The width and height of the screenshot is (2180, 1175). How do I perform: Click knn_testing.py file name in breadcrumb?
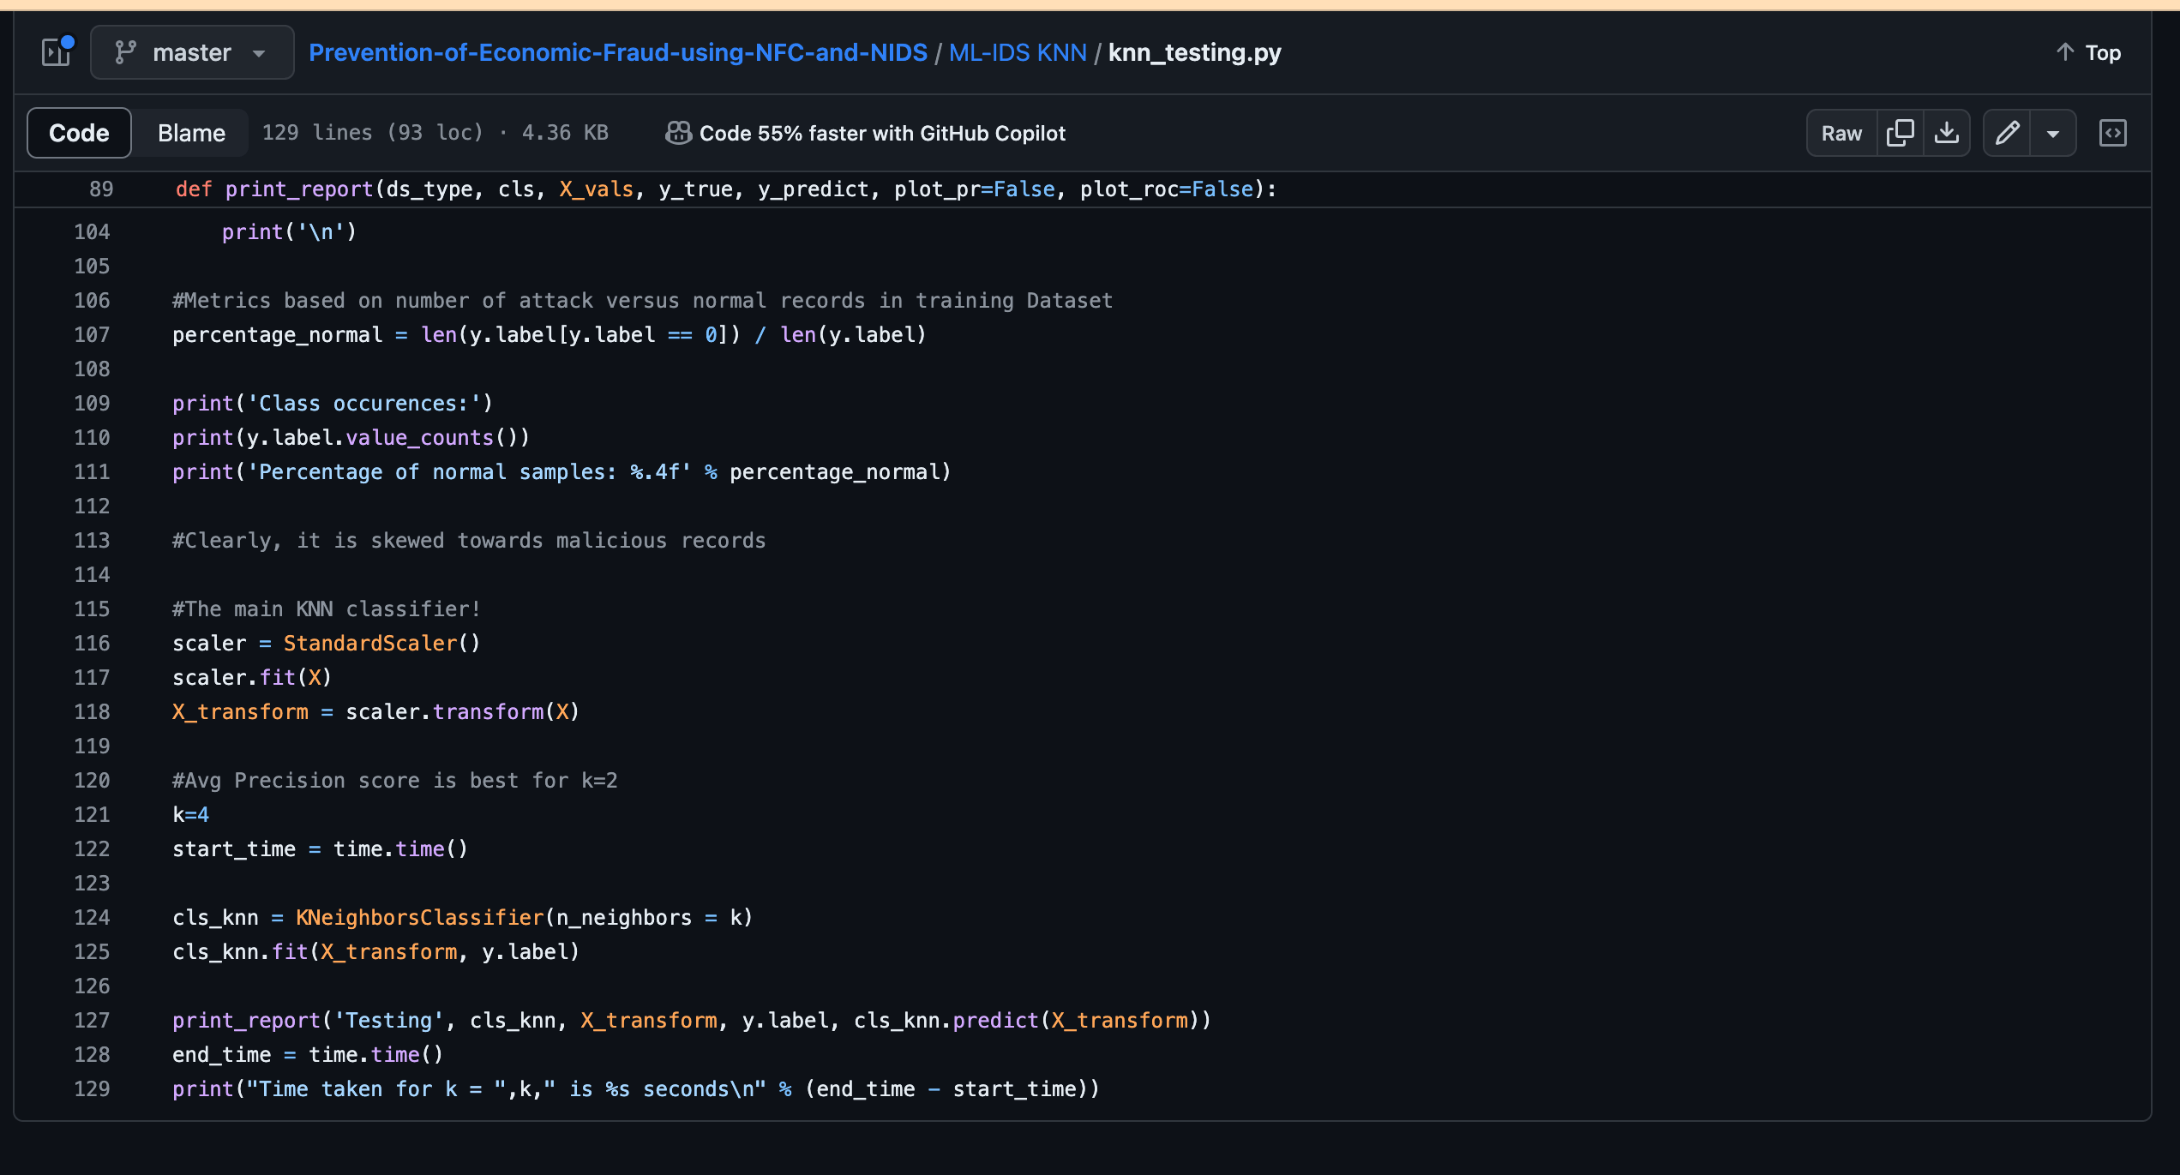[1194, 52]
